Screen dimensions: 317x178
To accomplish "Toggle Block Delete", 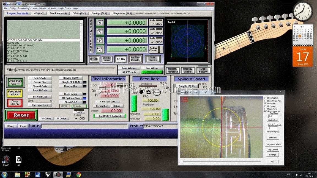I will 71,94.
